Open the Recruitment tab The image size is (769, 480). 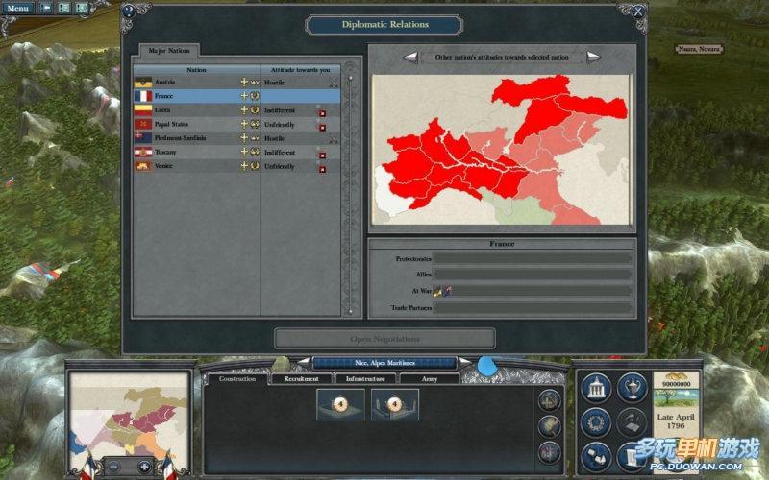[301, 378]
